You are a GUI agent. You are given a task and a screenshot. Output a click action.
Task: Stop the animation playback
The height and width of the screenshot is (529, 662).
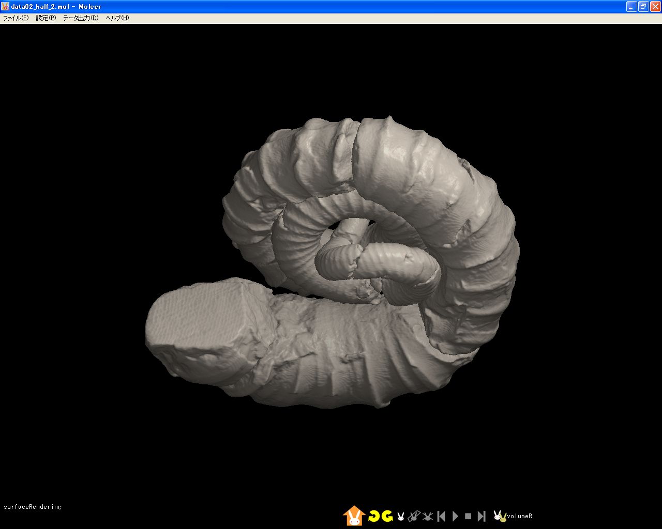(468, 516)
